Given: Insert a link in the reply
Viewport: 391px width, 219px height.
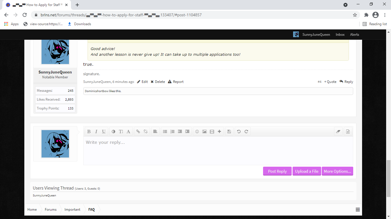Looking at the screenshot, I should coord(138,132).
